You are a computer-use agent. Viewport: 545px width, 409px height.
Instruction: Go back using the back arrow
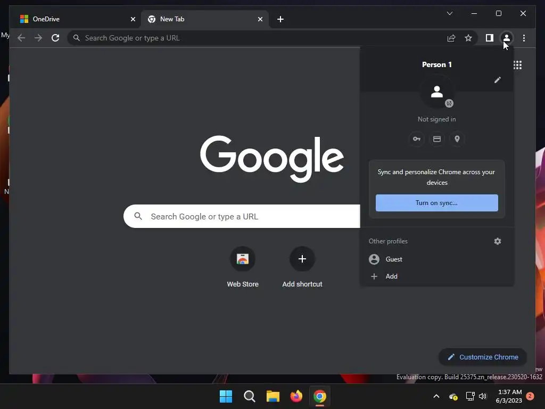pyautogui.click(x=21, y=38)
